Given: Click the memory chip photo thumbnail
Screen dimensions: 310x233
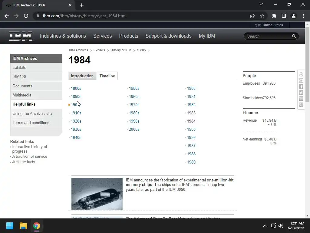Looking at the screenshot, I should [97, 194].
